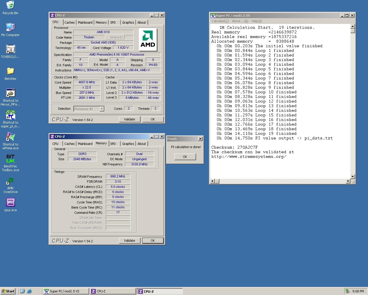This screenshot has height=295, width=368.
Task: Select AMD OverDrive desktop icon
Action: (10, 185)
